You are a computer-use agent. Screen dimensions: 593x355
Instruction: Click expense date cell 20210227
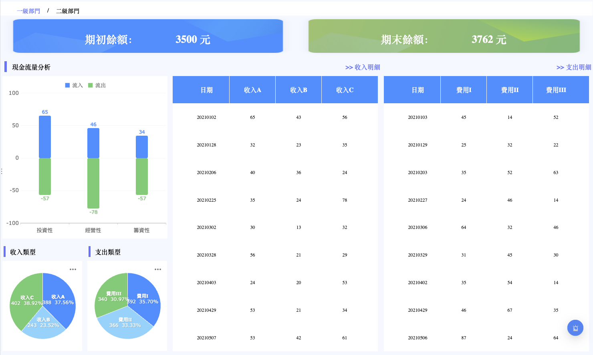click(x=418, y=200)
